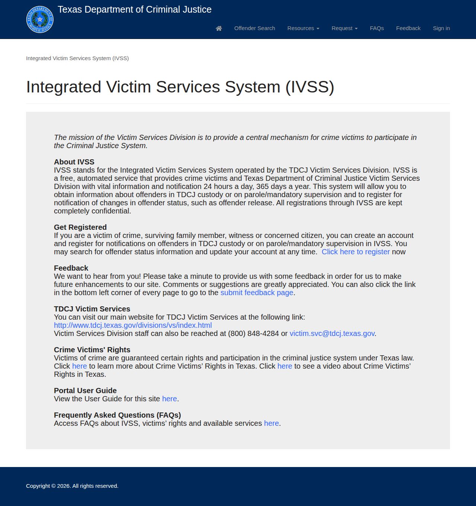Click the breadcrumb 'Integrated Victim Services System (IVSS)'
476x506 pixels.
pyautogui.click(x=77, y=58)
